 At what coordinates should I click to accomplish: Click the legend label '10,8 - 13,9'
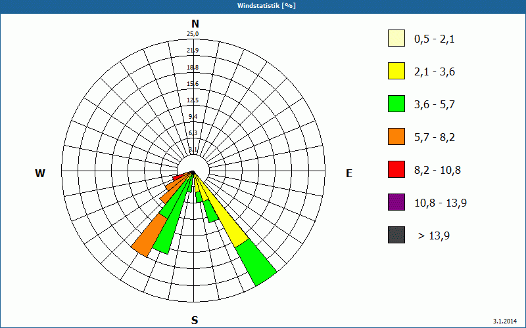[441, 203]
